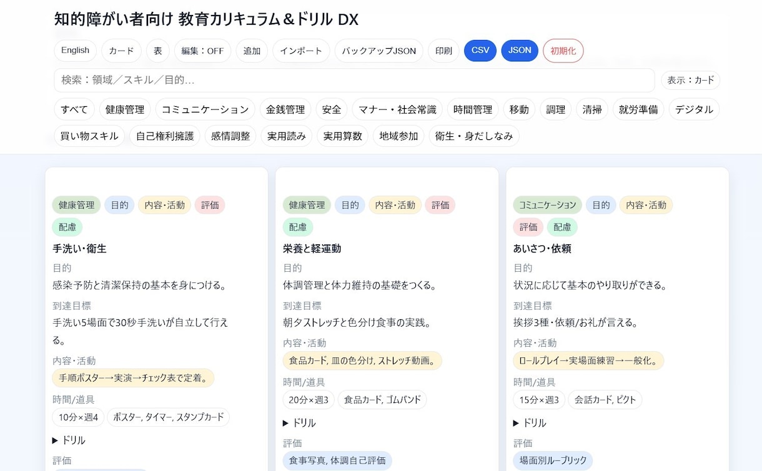The height and width of the screenshot is (471, 762).
Task: Click the 20分×週3 time chip
Action: (309, 400)
